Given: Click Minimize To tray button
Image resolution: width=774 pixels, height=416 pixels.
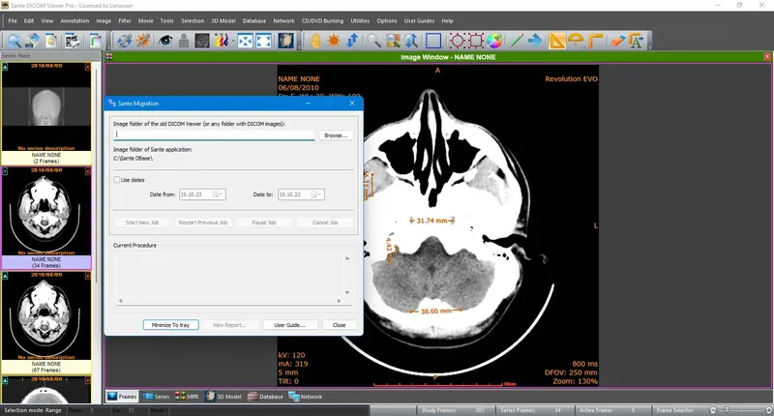Looking at the screenshot, I should (x=169, y=325).
